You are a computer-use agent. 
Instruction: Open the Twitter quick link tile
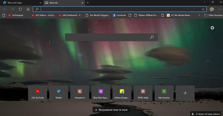(59, 93)
